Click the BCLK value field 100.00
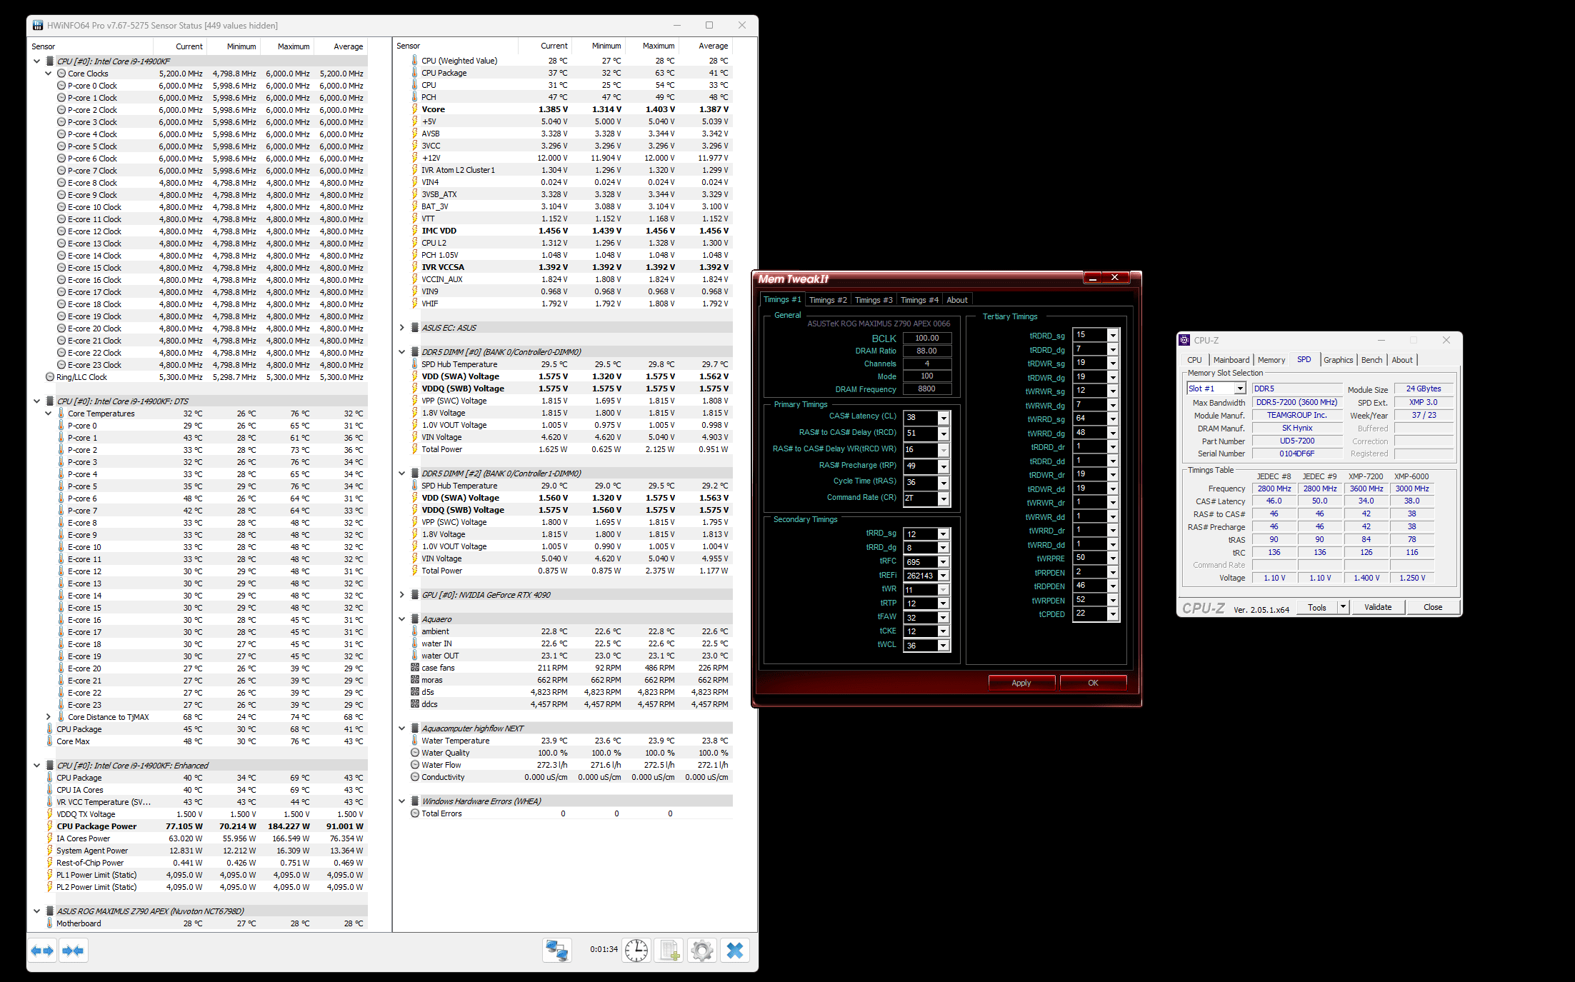This screenshot has height=982, width=1575. click(927, 338)
